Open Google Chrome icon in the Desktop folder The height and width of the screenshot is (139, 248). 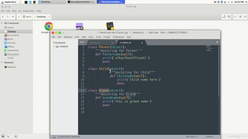click(48, 26)
